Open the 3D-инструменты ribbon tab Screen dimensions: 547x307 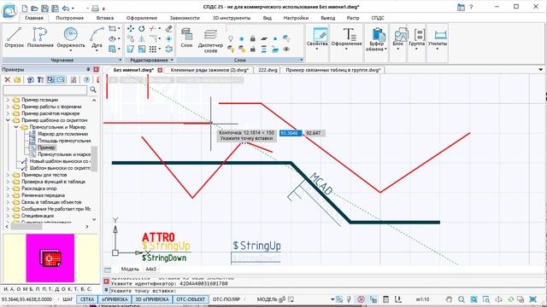click(232, 18)
